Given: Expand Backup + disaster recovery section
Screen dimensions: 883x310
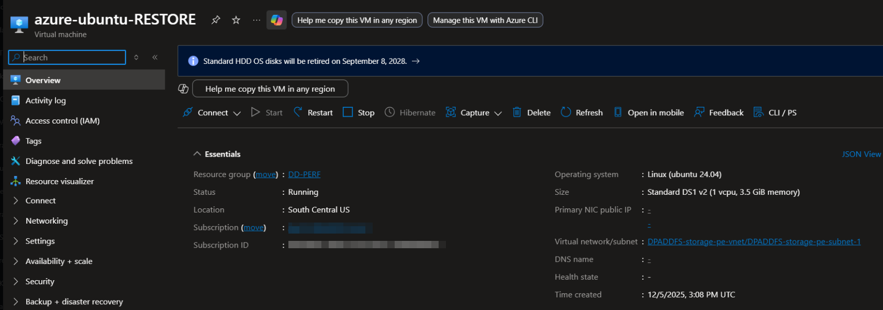Looking at the screenshot, I should click(74, 302).
